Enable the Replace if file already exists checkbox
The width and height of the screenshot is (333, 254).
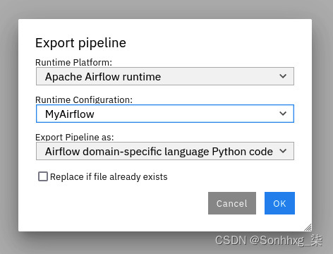(x=43, y=176)
